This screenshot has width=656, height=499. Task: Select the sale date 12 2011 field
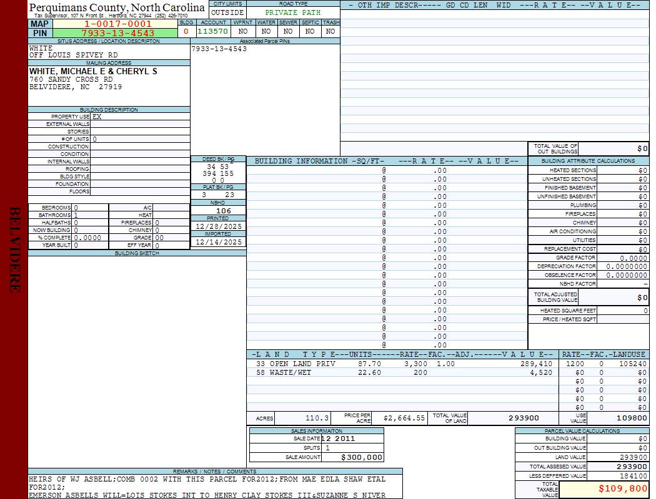(352, 438)
